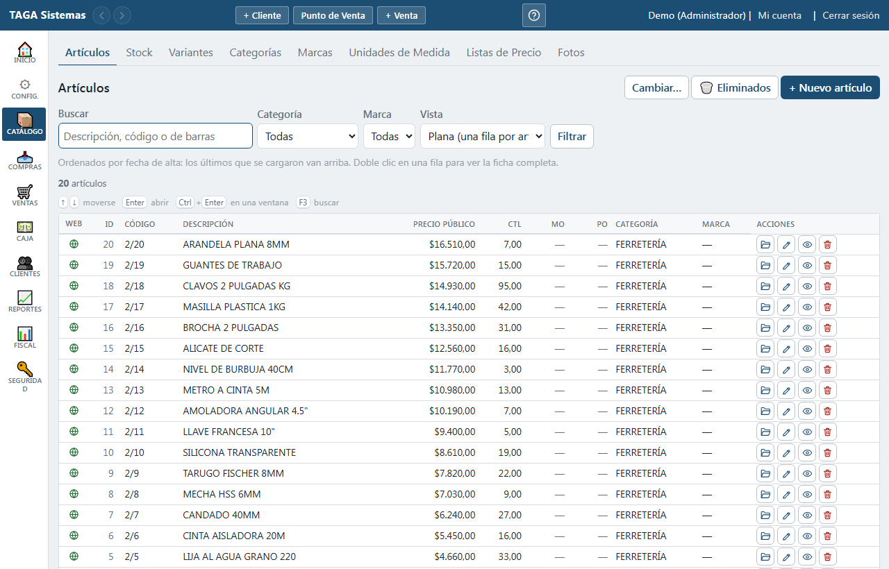Viewport: 889px width, 569px height.
Task: Open the Listas de Precio tab
Action: (x=504, y=52)
